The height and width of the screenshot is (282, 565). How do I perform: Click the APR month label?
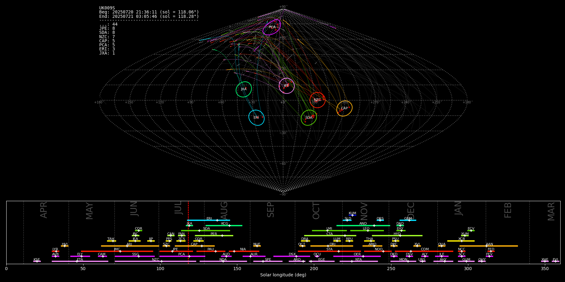44,210
